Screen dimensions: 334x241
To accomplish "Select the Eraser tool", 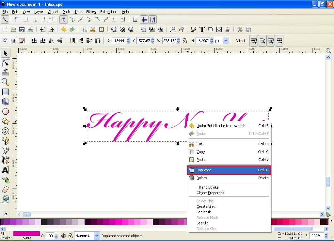I will coord(5,190).
